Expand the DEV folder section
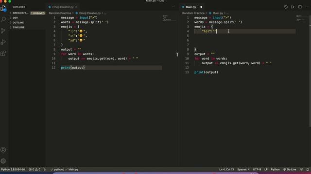Image resolution: width=311 pixels, height=174 pixels. [15, 18]
